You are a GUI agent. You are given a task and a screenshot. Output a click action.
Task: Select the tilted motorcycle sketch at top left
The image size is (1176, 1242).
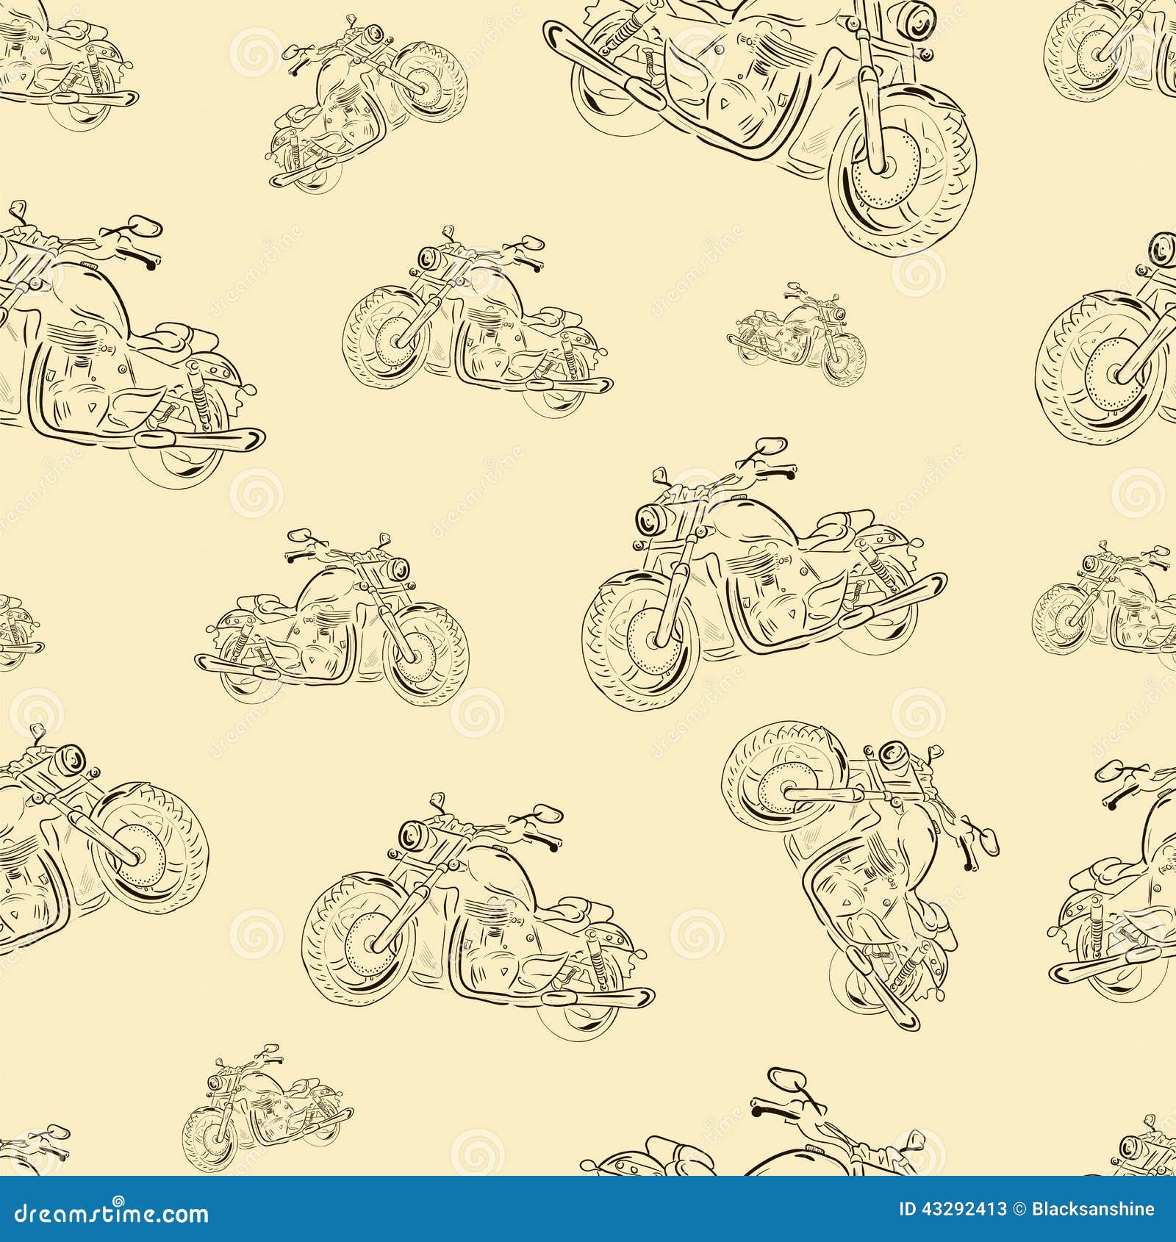[x=353, y=103]
